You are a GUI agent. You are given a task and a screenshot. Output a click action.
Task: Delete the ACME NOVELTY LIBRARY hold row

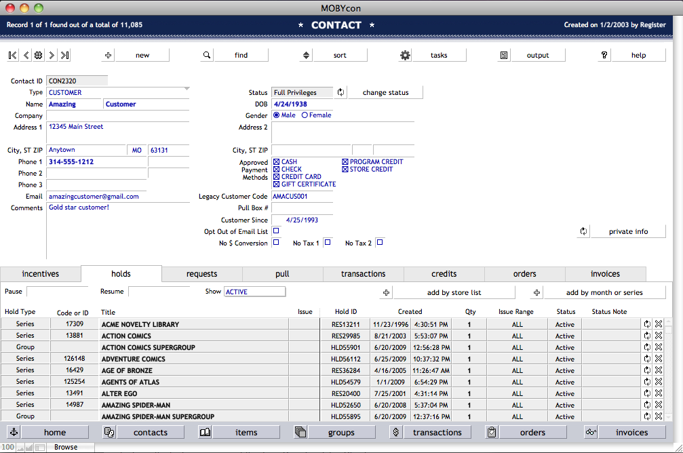click(658, 324)
